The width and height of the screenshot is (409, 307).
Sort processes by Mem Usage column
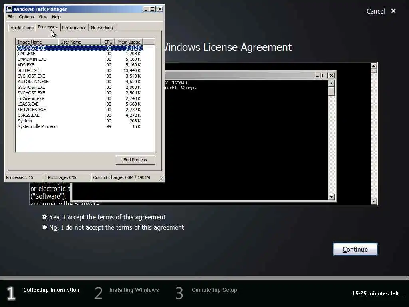[129, 42]
